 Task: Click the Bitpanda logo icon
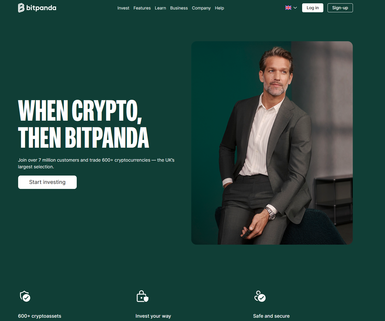pos(21,8)
